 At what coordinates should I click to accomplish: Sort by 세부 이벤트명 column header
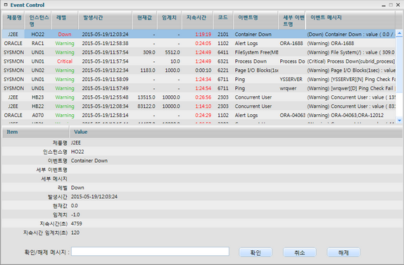tap(292, 20)
